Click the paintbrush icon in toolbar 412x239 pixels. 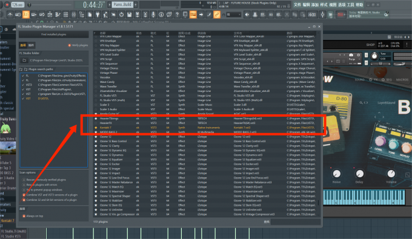[209, 15]
